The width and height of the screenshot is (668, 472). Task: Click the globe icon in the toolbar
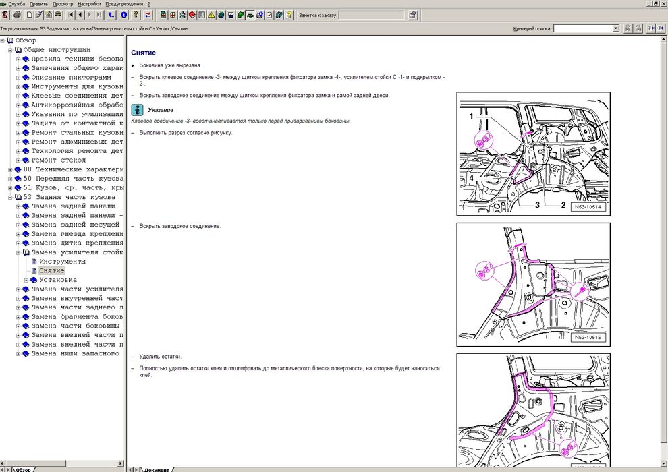(221, 14)
